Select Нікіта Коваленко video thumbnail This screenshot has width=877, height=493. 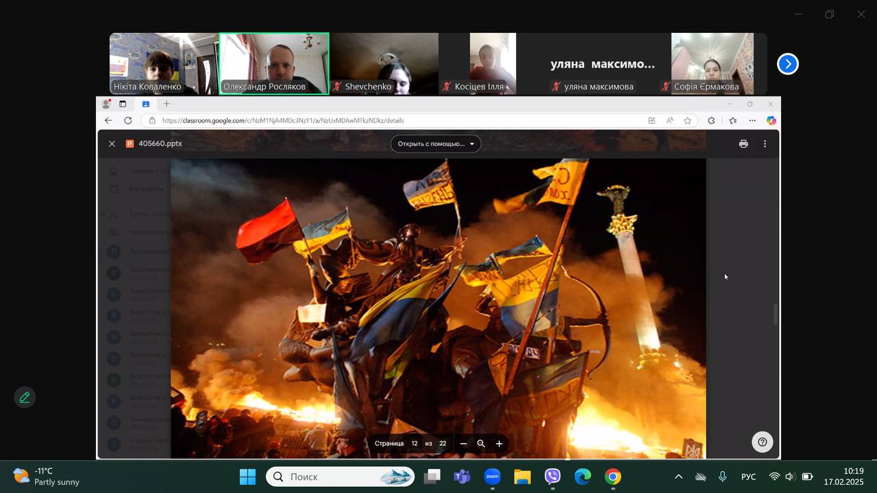[164, 64]
